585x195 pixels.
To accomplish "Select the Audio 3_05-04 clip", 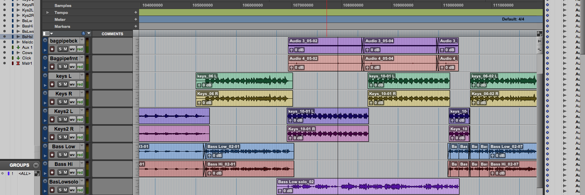I will coord(401,45).
